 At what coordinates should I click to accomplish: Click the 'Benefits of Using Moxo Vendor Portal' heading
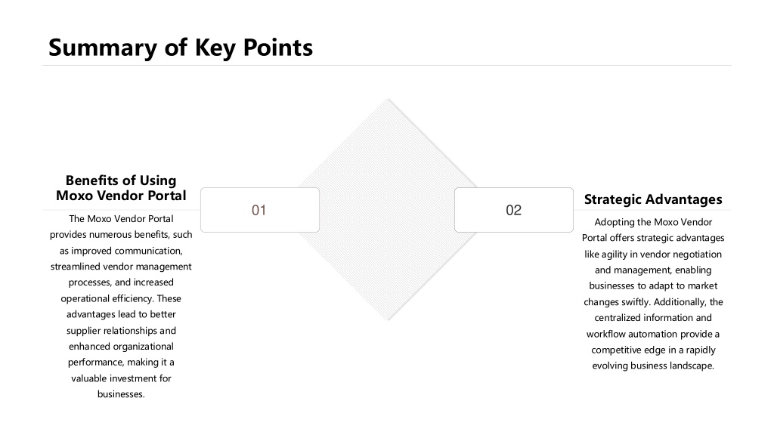(x=121, y=188)
